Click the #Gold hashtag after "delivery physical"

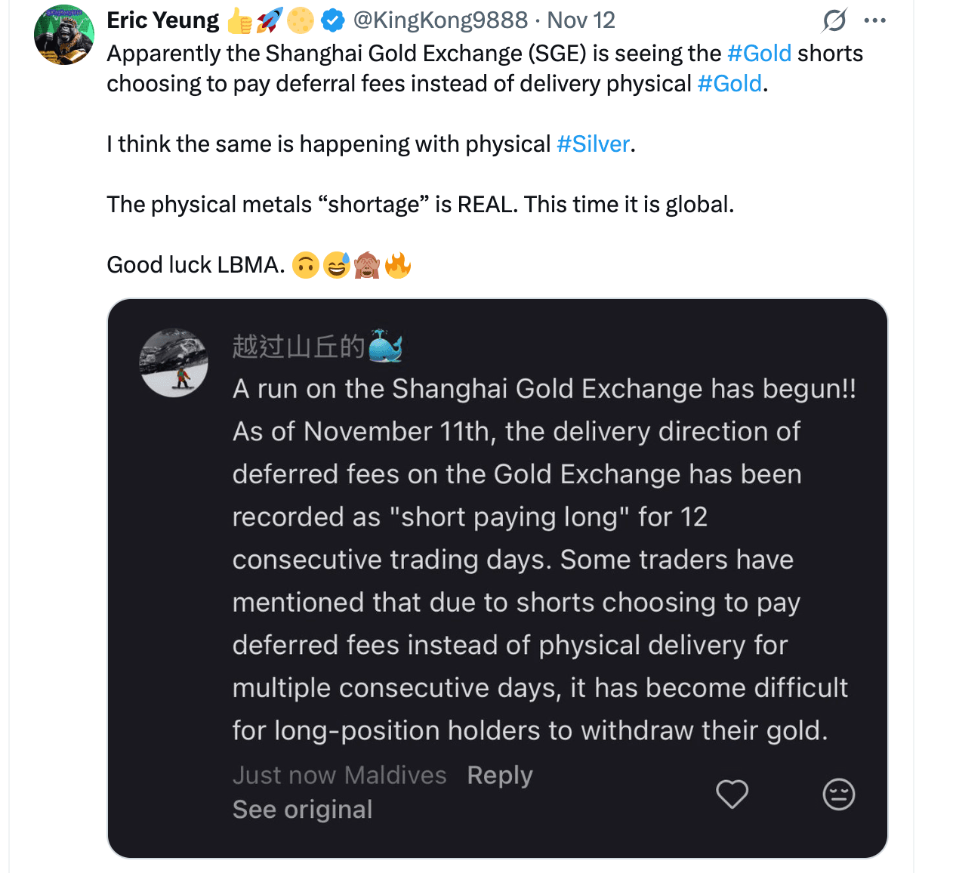tap(729, 84)
